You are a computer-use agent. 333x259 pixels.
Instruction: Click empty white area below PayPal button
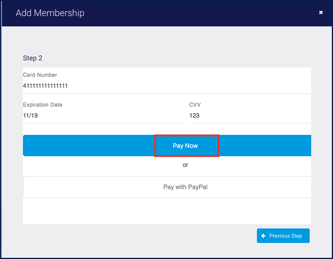[x=167, y=211]
